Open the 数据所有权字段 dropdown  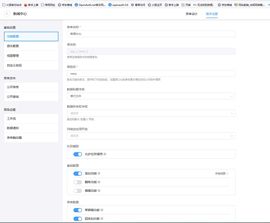point(151,113)
